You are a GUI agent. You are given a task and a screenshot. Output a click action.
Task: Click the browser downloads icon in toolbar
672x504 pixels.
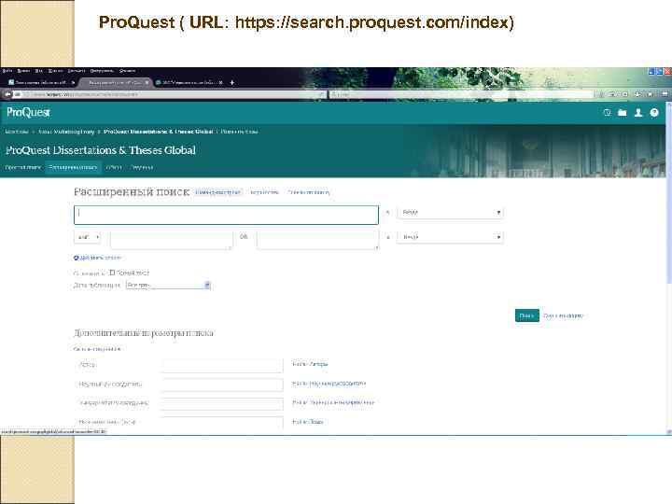(637, 94)
